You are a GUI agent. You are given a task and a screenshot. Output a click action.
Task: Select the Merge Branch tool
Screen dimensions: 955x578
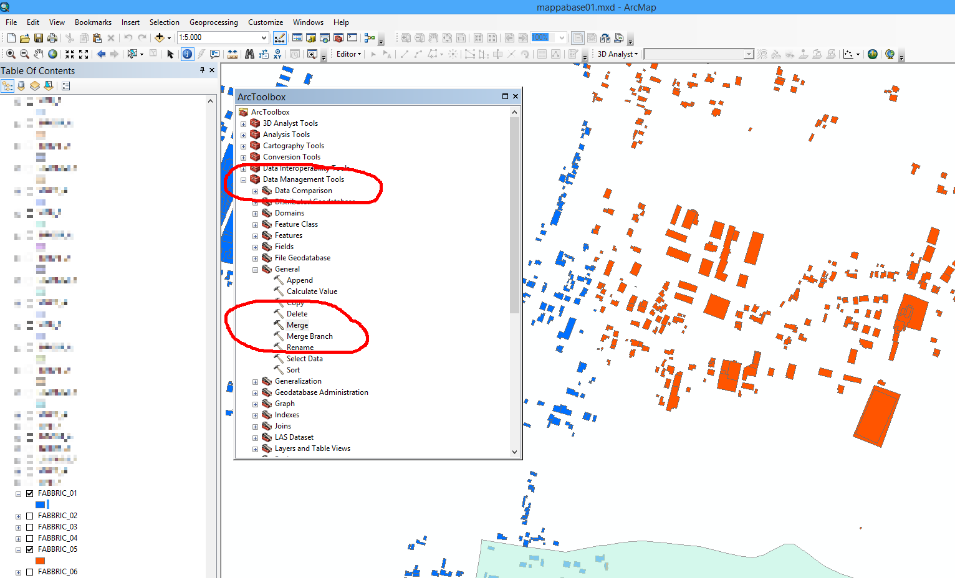[309, 336]
